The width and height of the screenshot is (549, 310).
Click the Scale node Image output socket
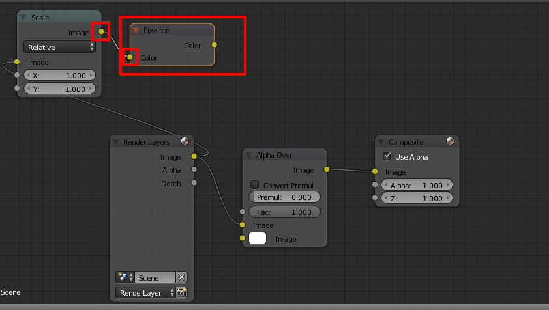pos(101,31)
